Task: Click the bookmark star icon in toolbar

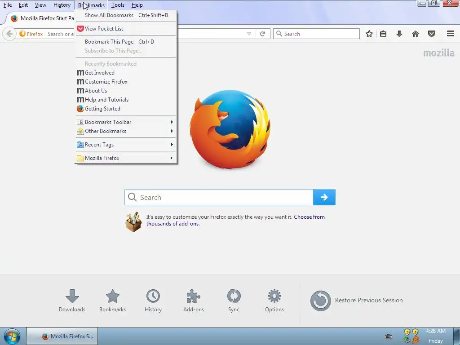Action: pyautogui.click(x=369, y=34)
